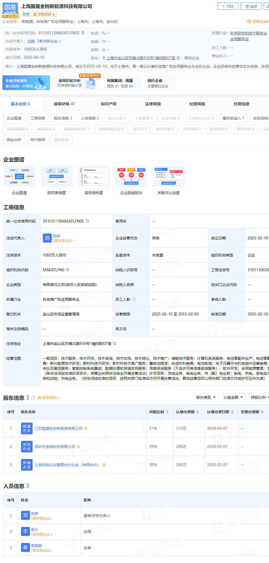Open 所属集团 国晟 card
This screenshot has width=269, height=563.
coord(122,83)
